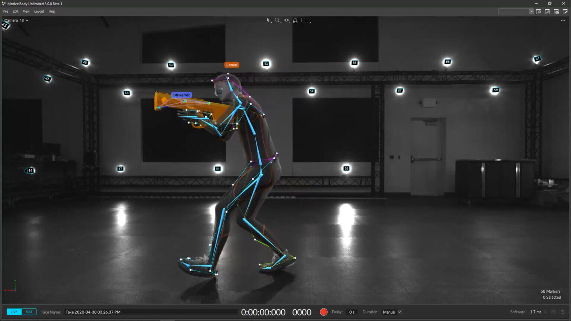Image resolution: width=571 pixels, height=321 pixels.
Task: Switch to EDIT mode
Action: point(29,312)
